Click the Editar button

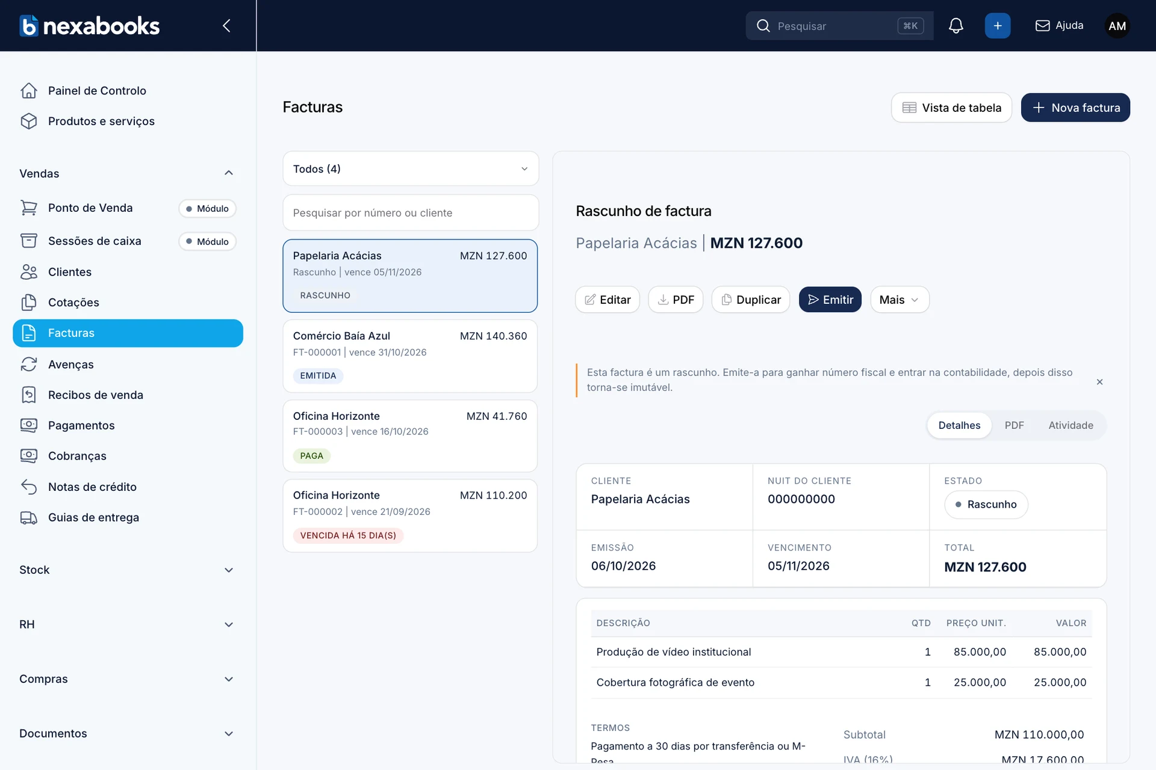coord(607,300)
